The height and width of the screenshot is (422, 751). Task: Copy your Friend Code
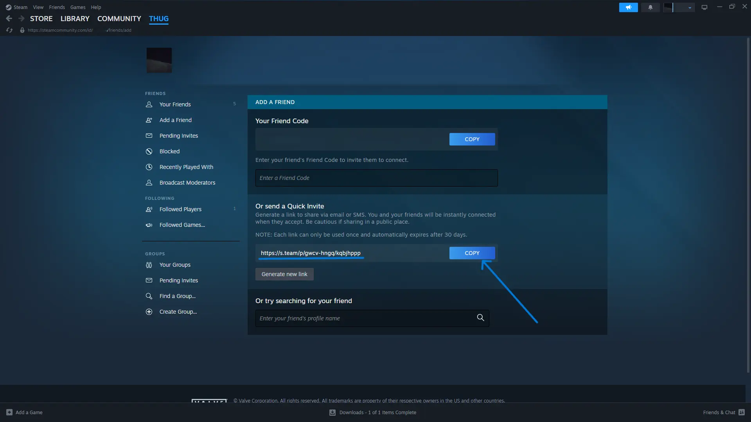[x=472, y=139]
